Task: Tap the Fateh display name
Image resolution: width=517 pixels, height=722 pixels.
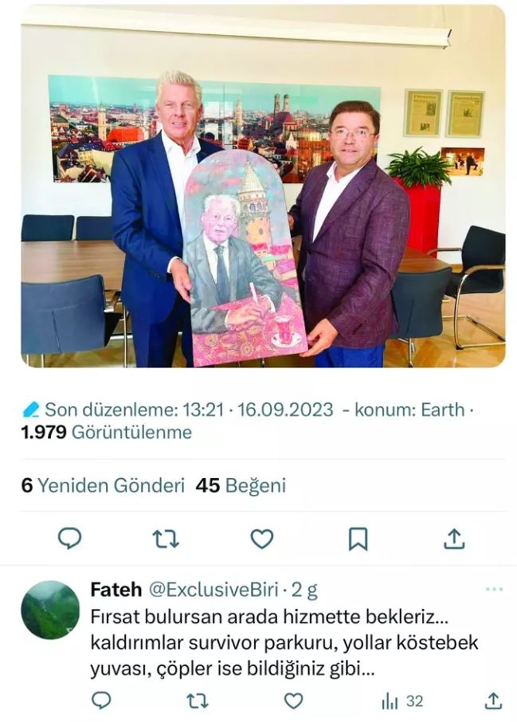Action: 116,589
